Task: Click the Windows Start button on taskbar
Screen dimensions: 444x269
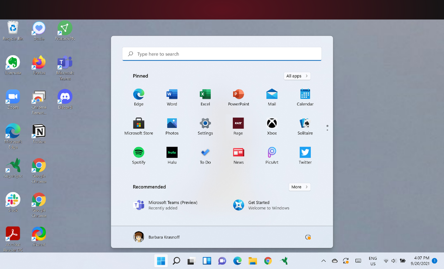Action: 161,261
